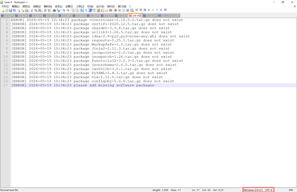Viewport: 297px width, 192px height.
Task: Toggle the indent guide toolbar button
Action: pos(90,10)
